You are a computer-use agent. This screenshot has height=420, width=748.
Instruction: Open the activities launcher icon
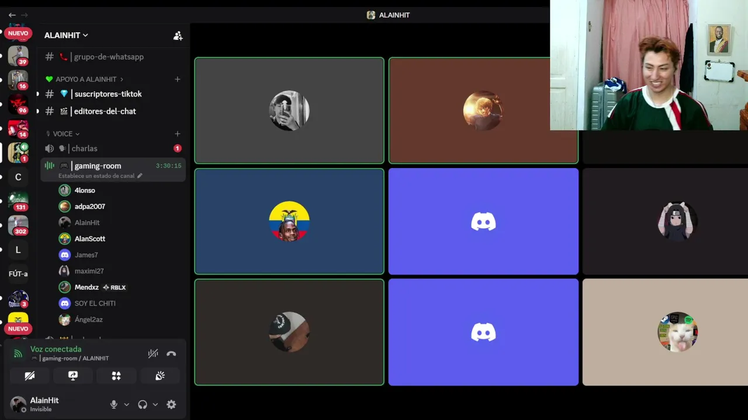(116, 376)
